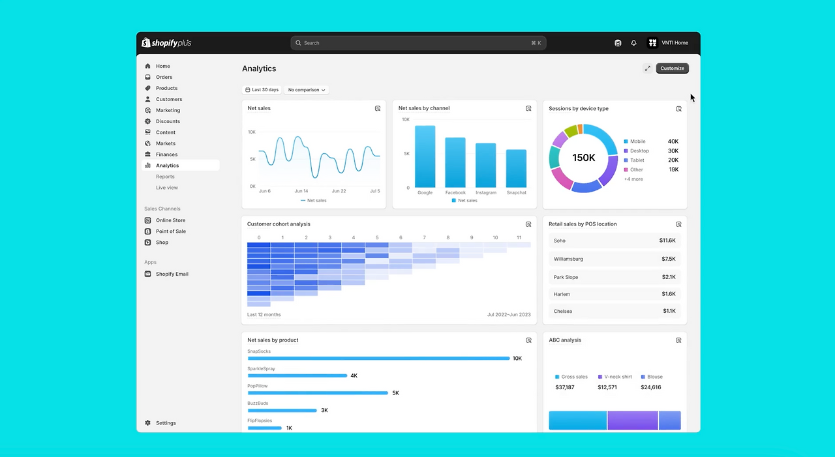Click the Finances bank icon in the sidebar
Viewport: 835px width, 457px height.
coord(148,155)
